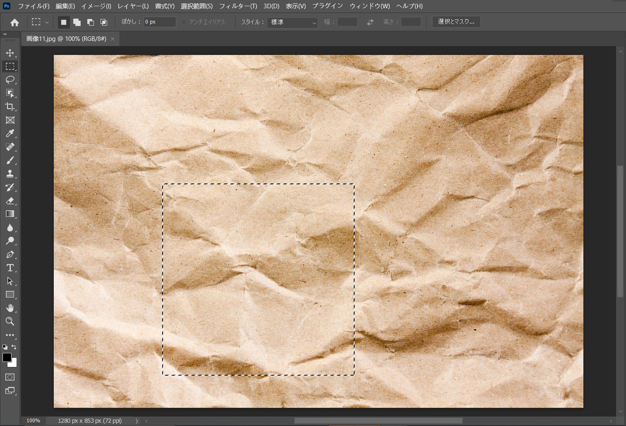Select the Zoom tool
This screenshot has height=426, width=626.
pyautogui.click(x=10, y=321)
